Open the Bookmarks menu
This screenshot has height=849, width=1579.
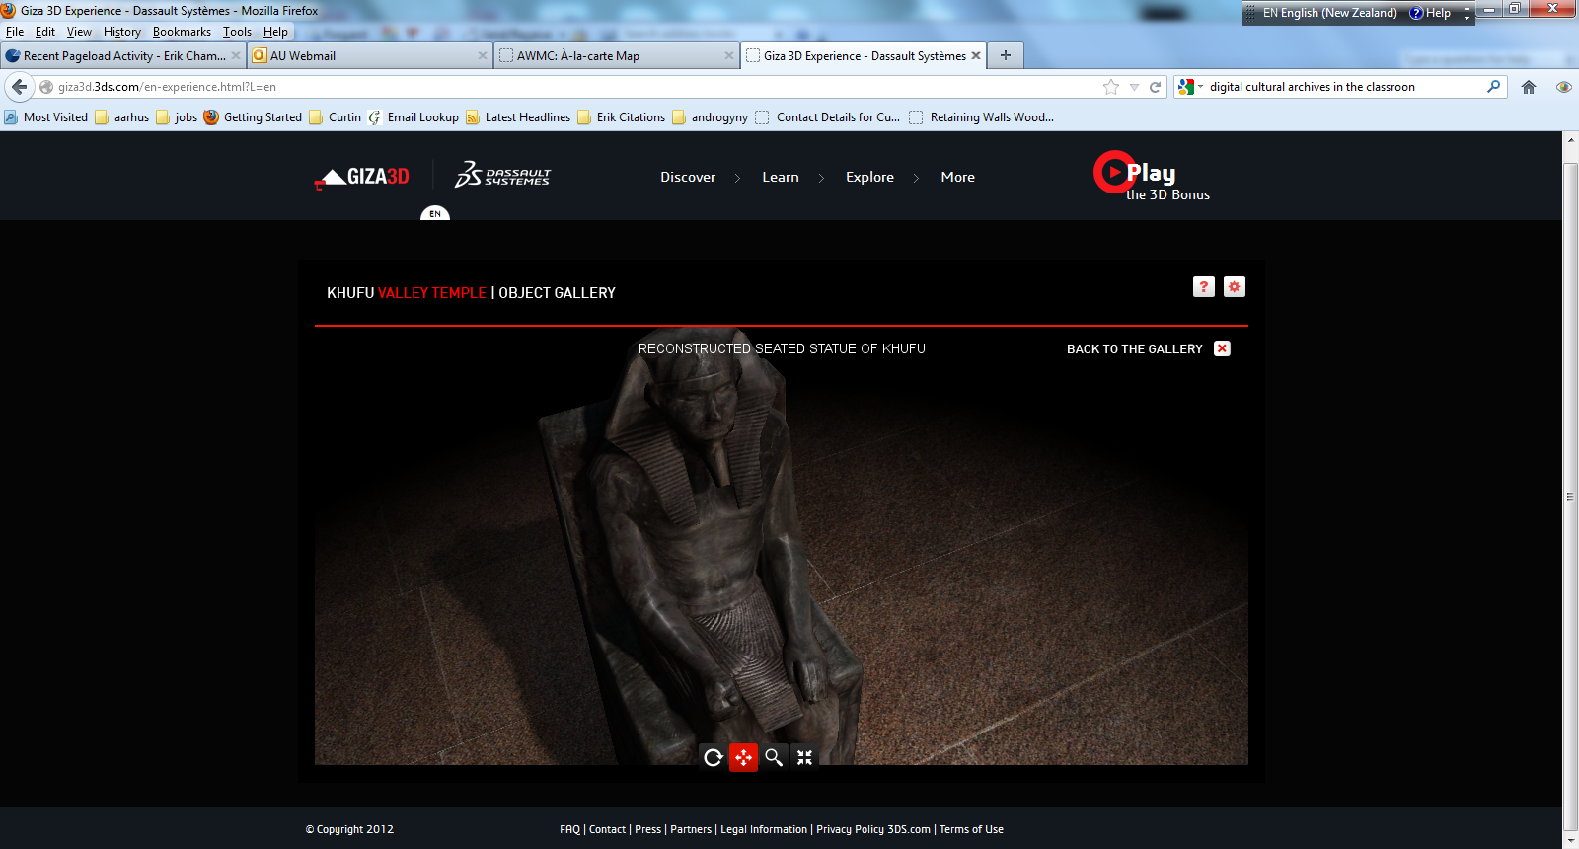click(x=182, y=32)
